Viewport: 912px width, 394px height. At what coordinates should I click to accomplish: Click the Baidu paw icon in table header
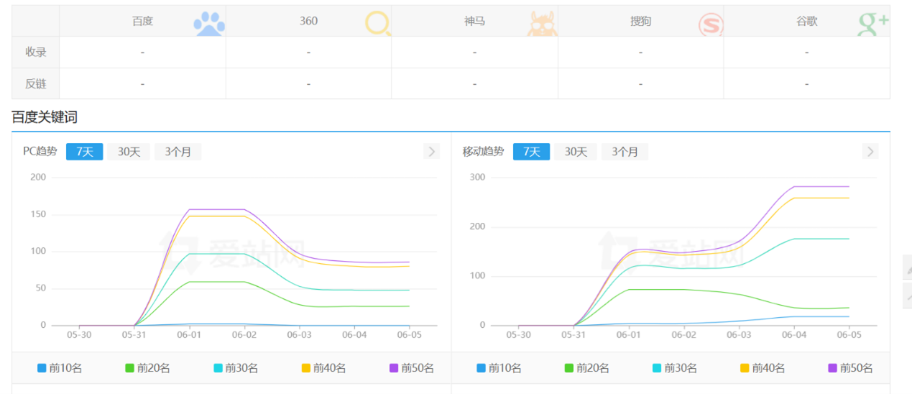click(208, 23)
